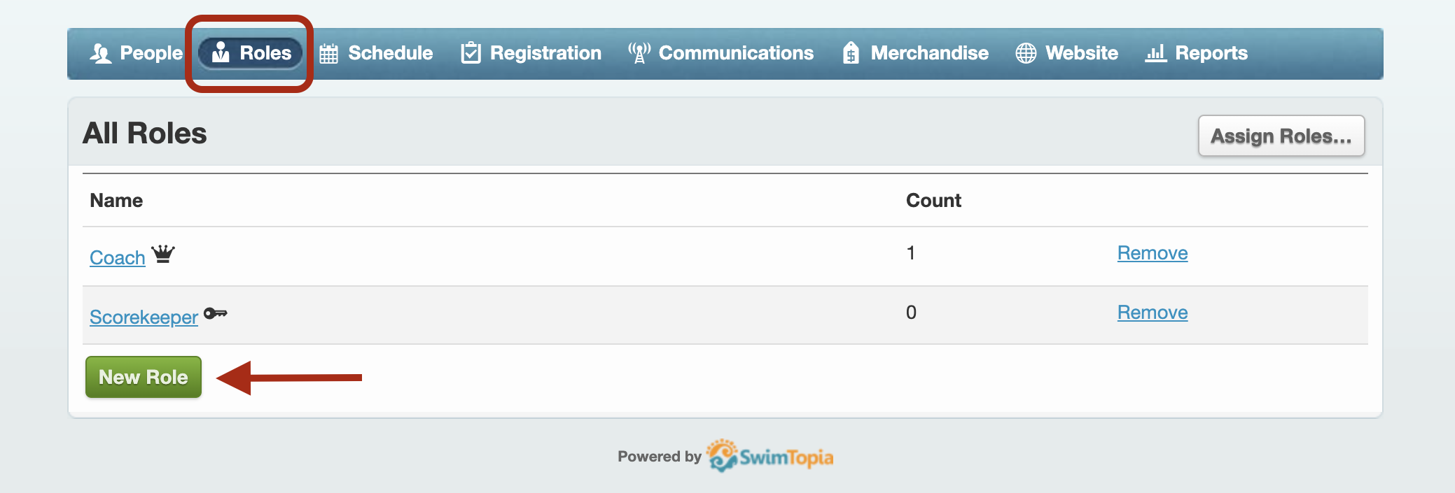Click the People silhouette icon
The width and height of the screenshot is (1455, 493).
(x=101, y=53)
